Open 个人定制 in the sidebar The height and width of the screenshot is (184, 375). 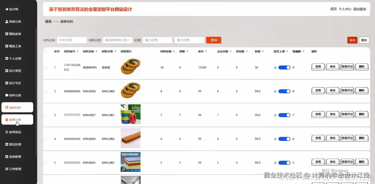14,58
